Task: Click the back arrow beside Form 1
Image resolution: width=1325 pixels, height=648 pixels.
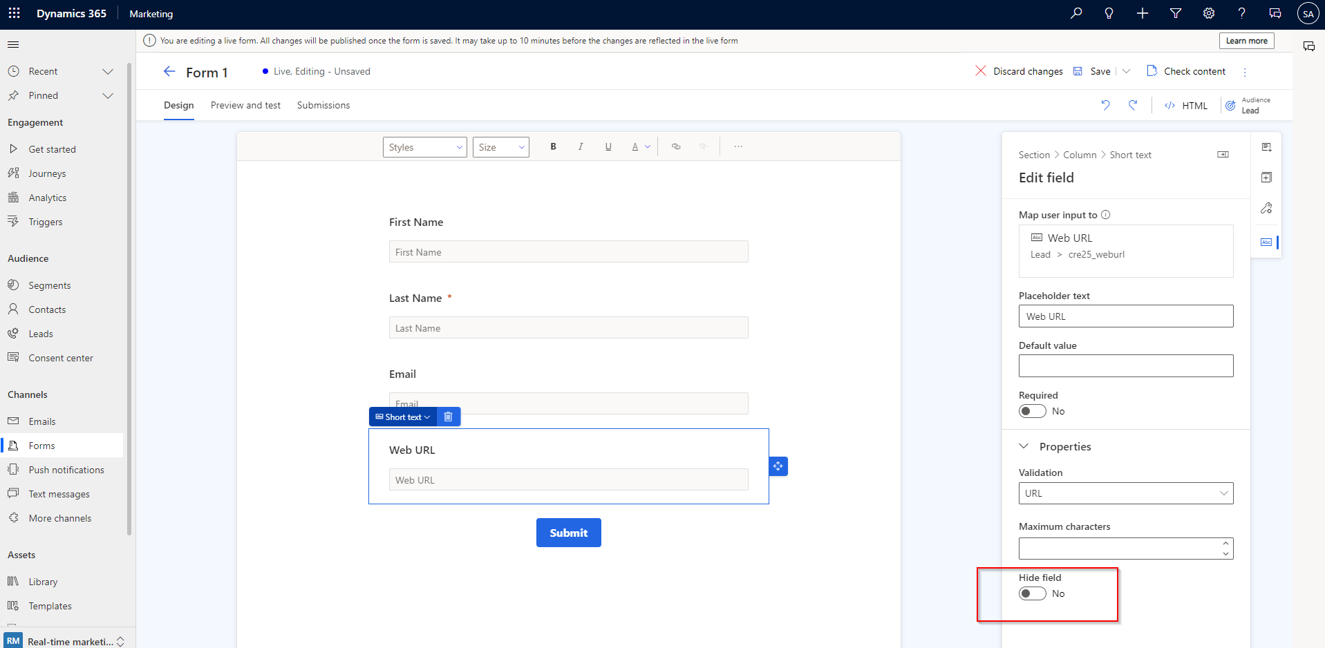Action: point(169,71)
